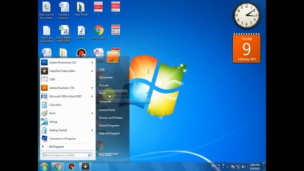Expand Paint recent files arrow

click(92, 113)
